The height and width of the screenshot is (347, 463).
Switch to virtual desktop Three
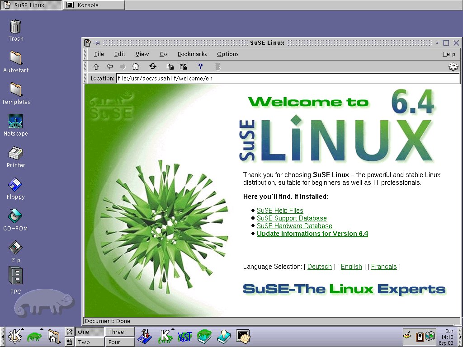[120, 332]
